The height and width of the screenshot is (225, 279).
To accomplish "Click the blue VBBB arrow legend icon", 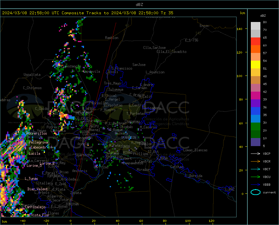I will [x=255, y=184].
